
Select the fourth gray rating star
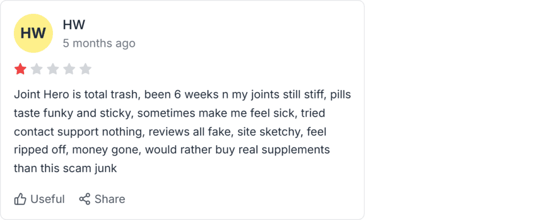[69, 69]
